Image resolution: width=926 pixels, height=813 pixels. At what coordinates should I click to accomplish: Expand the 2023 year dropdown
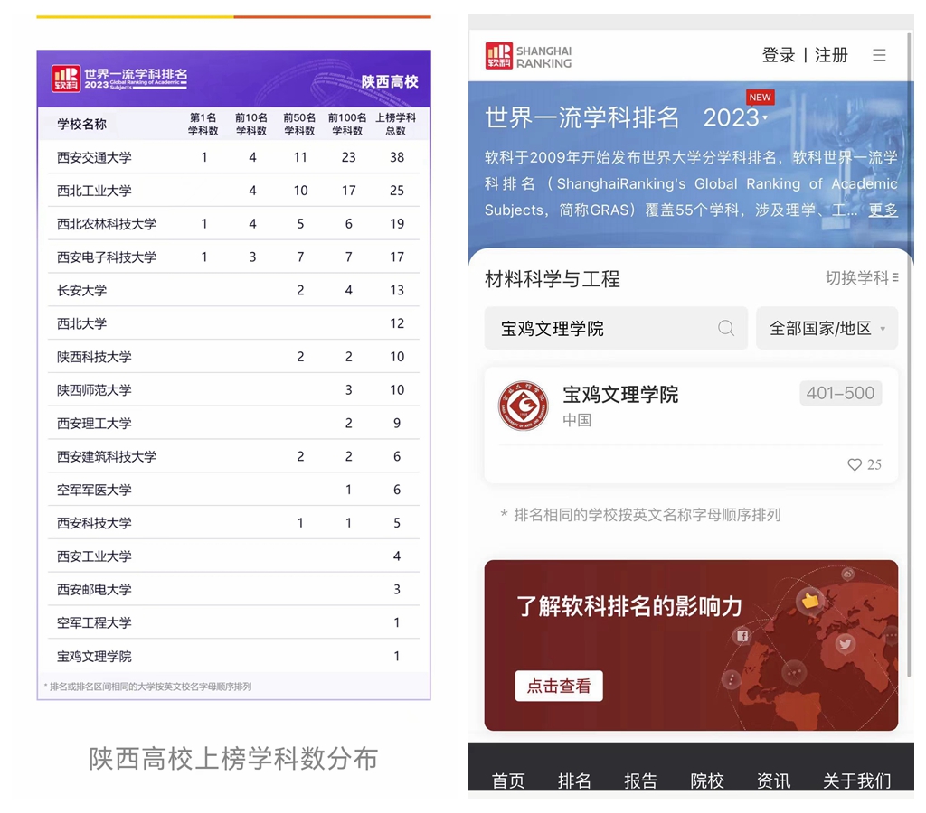(x=735, y=117)
